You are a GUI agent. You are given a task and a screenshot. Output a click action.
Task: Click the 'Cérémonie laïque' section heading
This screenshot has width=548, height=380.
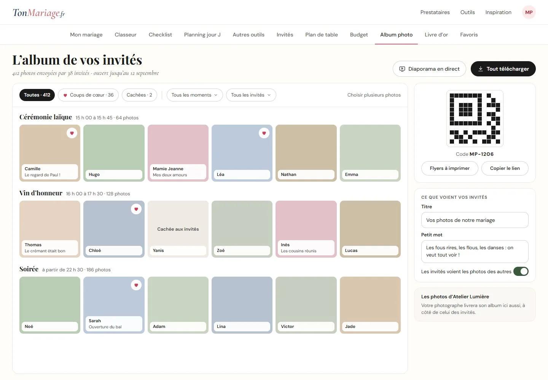pos(46,117)
